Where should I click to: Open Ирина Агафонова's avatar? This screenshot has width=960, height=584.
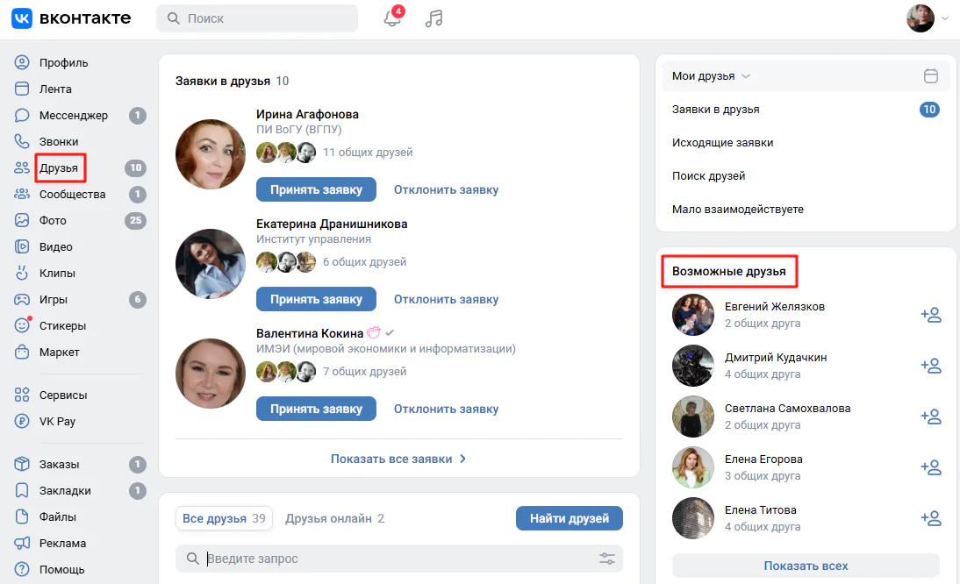(x=211, y=154)
